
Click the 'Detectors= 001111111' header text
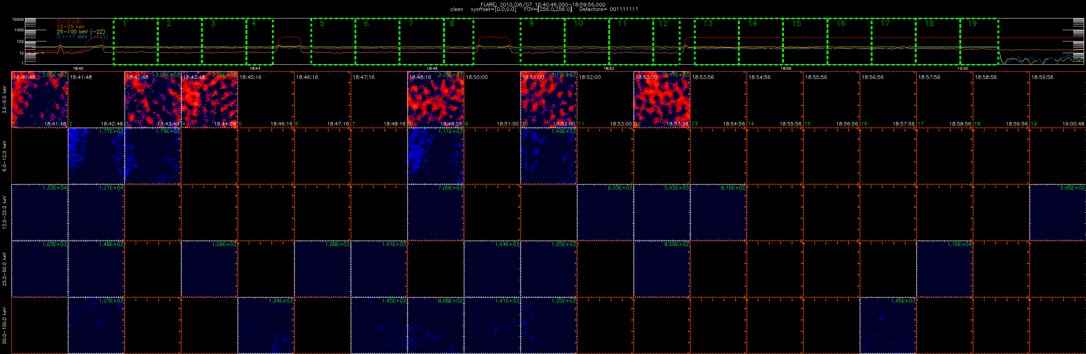(608, 9)
